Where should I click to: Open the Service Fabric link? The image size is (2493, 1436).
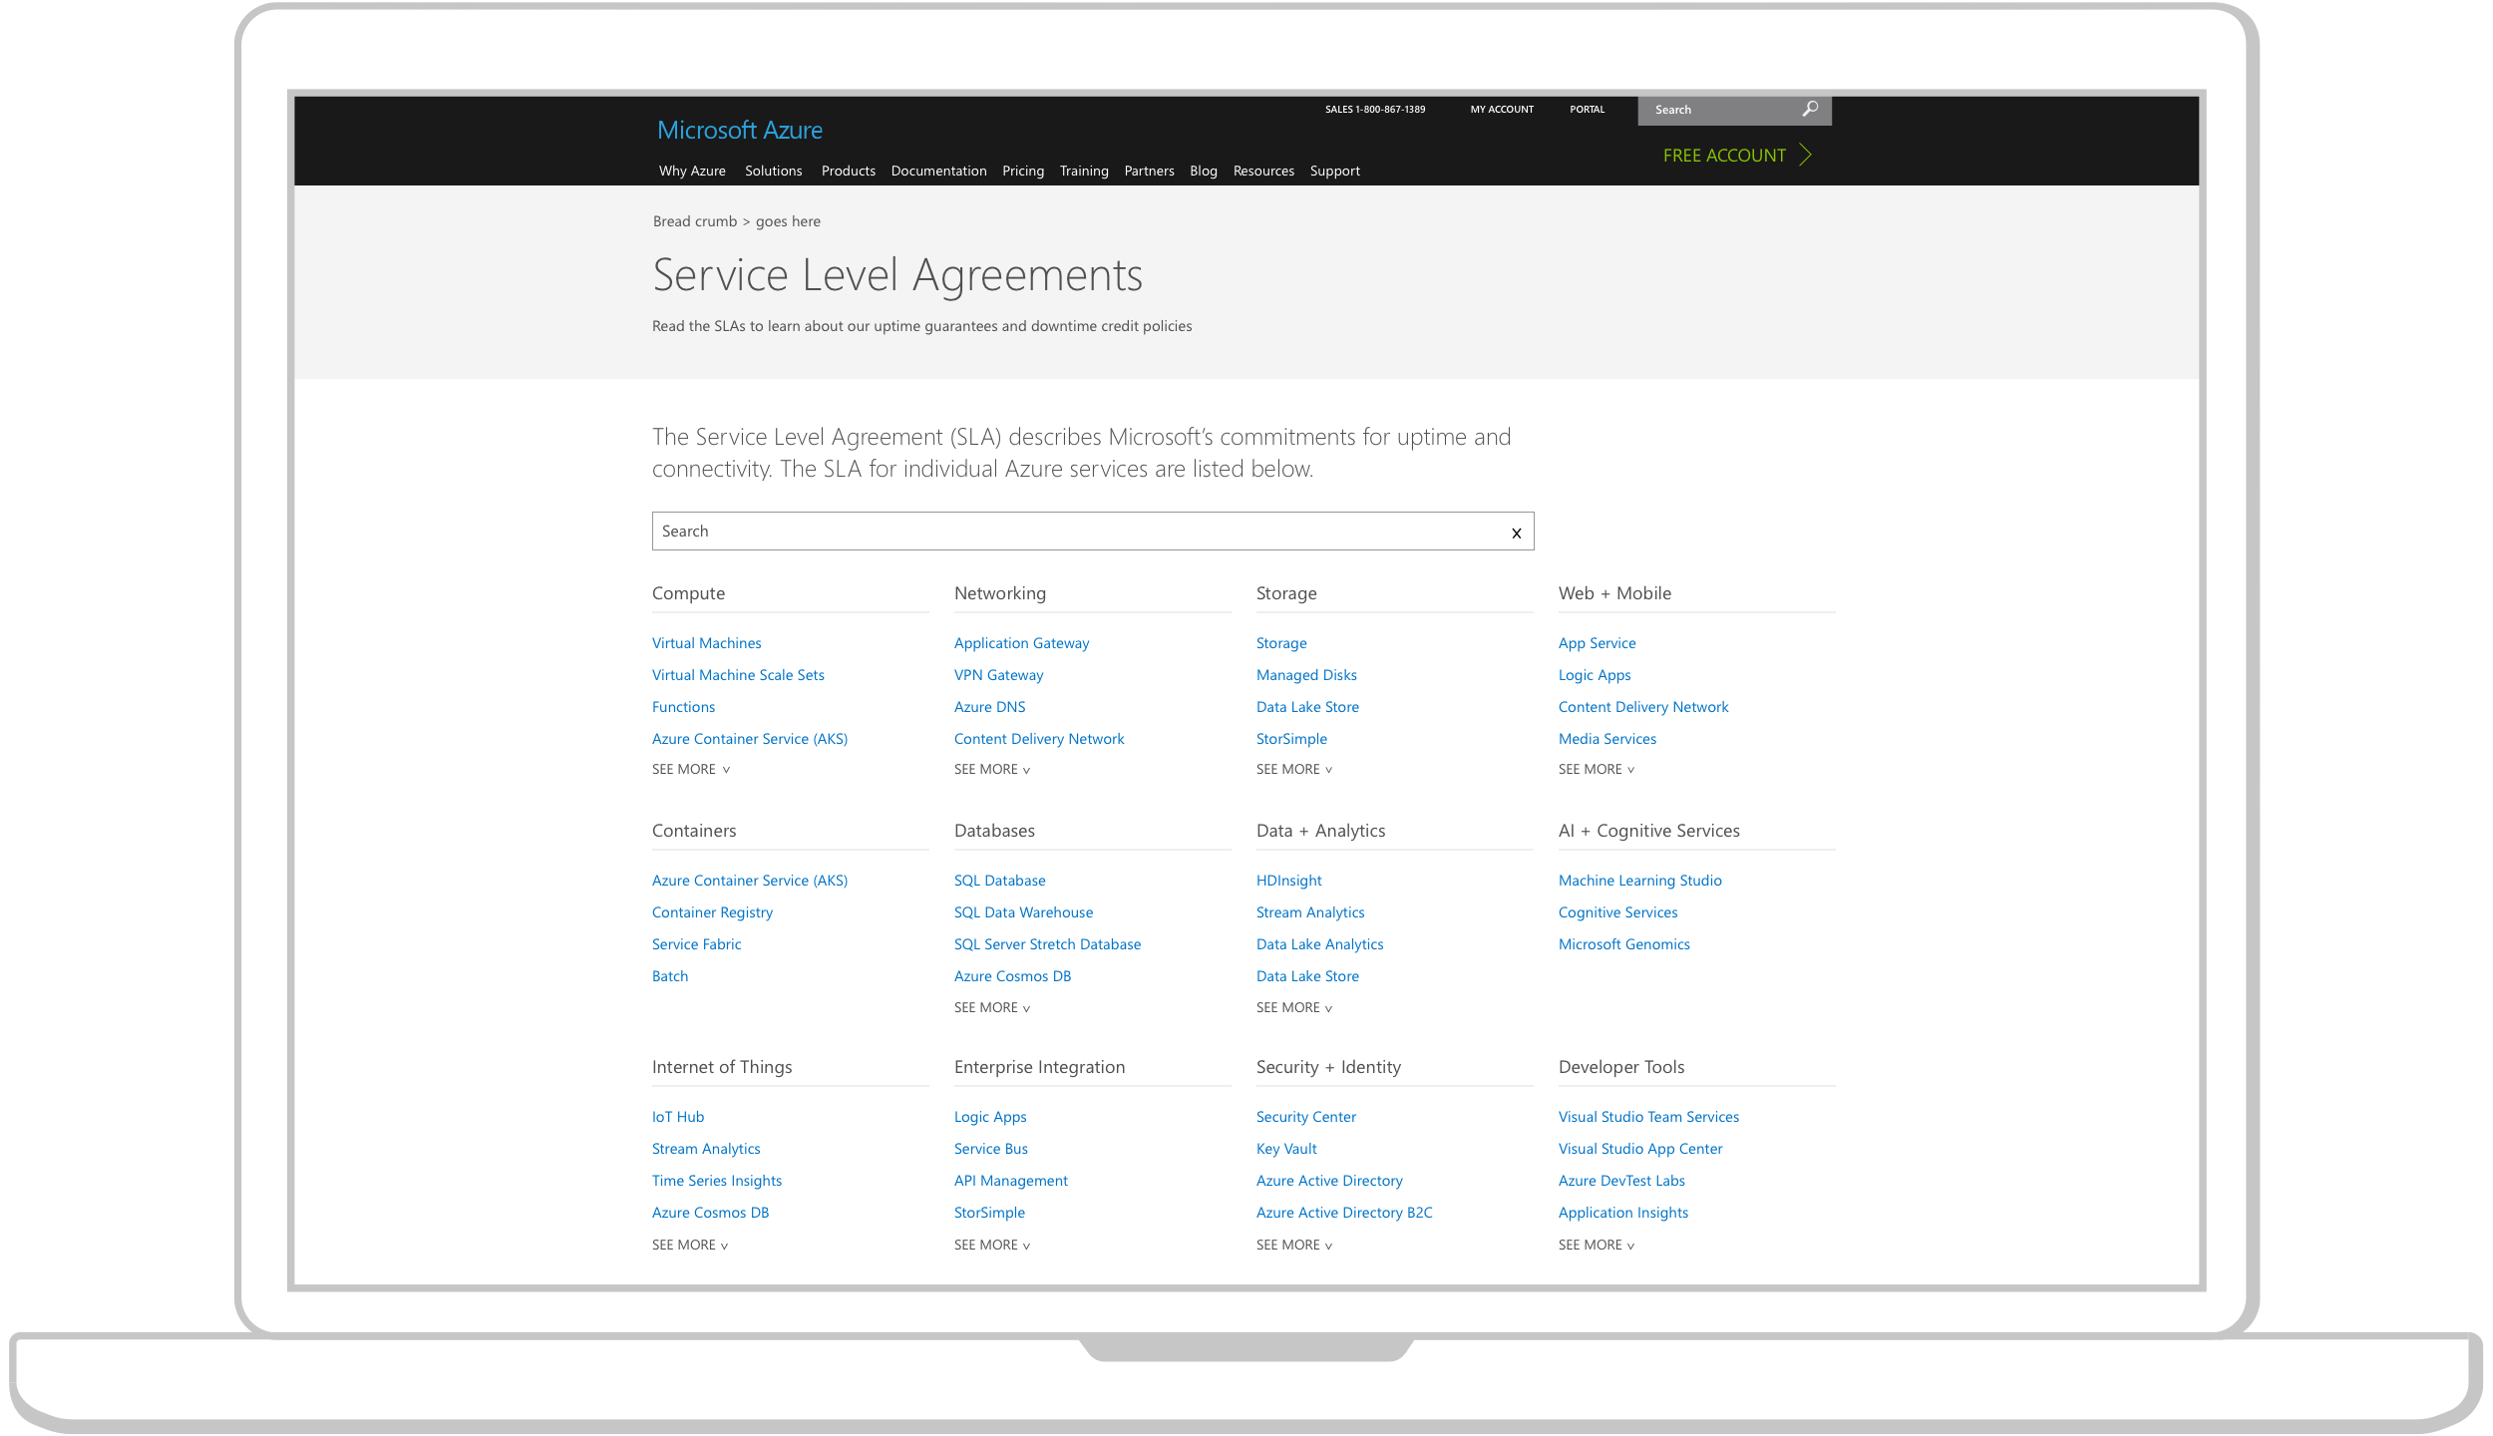point(696,944)
